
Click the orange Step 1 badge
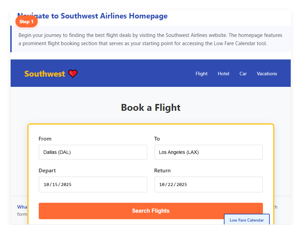point(26,22)
